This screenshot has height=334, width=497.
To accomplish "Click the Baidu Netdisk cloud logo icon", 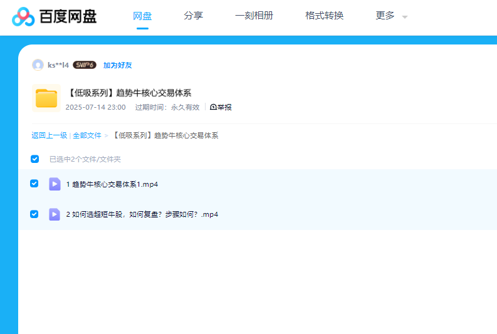I will (x=23, y=17).
